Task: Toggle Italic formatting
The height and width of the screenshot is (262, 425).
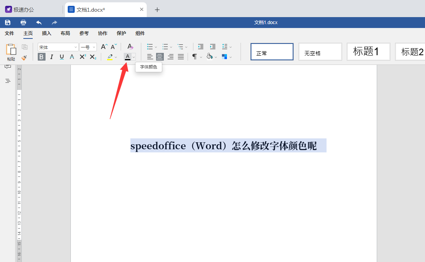Action: [51, 57]
